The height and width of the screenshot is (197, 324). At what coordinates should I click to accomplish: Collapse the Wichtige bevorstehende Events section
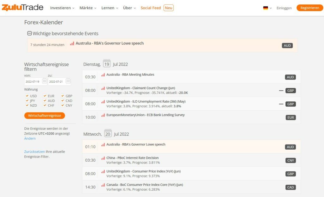click(29, 33)
